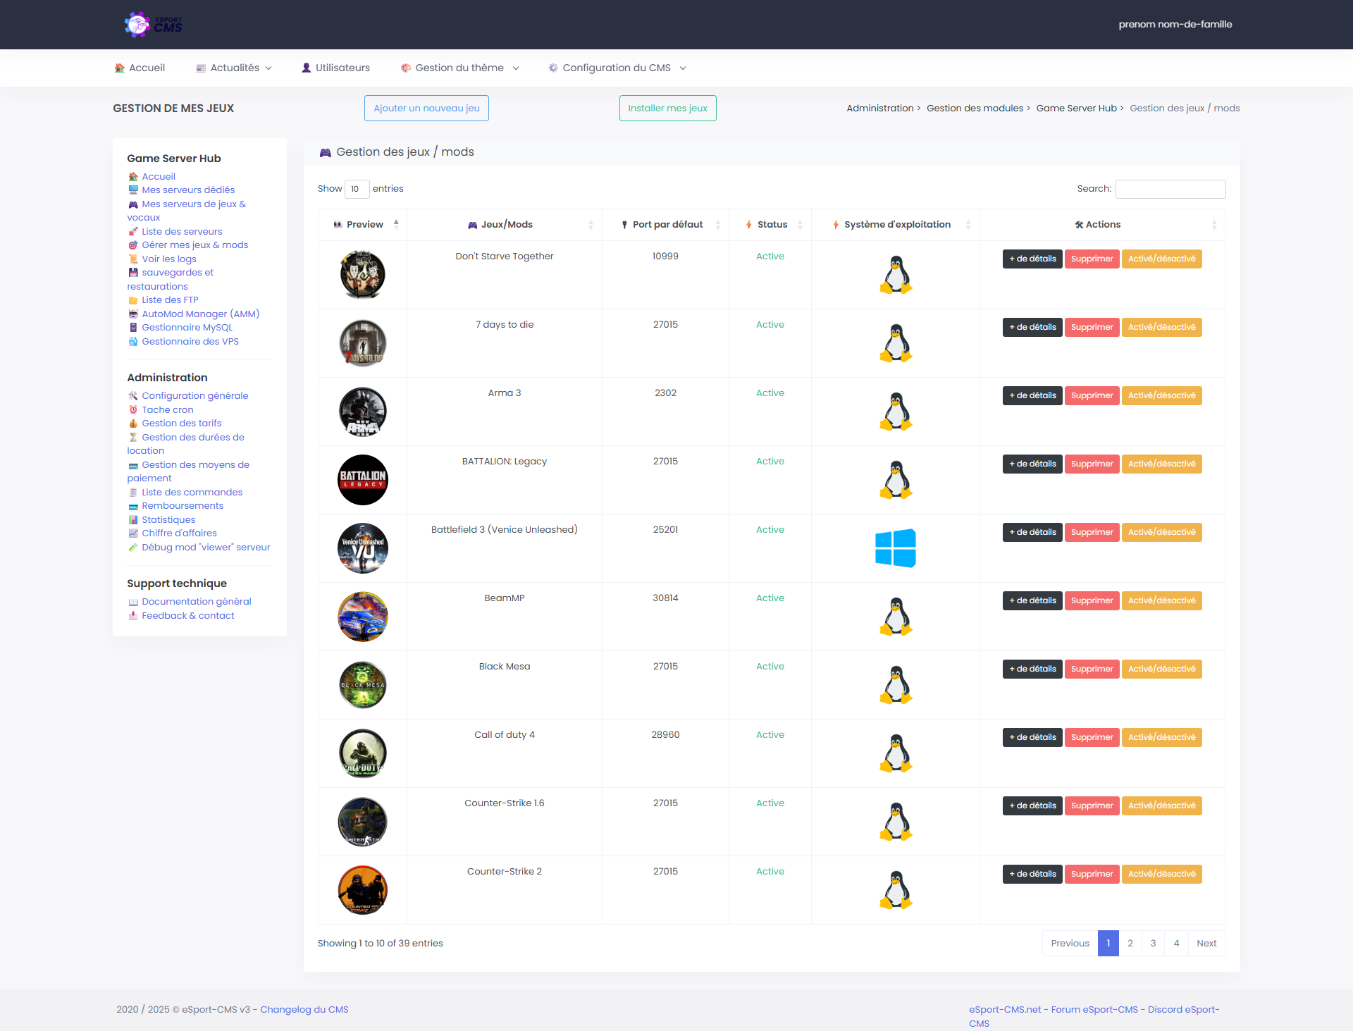1353x1031 pixels.
Task: Open + de détails for Counter-Strike 2
Action: point(1032,874)
